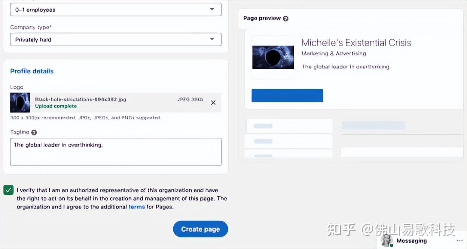Click the Messaging profile avatar
This screenshot has height=249, width=467.
[x=387, y=241]
